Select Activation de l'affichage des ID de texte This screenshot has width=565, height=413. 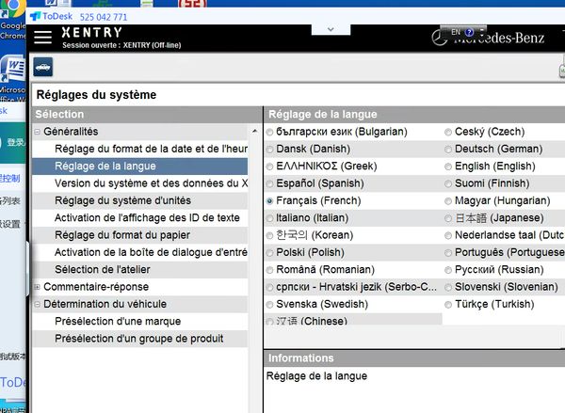click(x=139, y=218)
